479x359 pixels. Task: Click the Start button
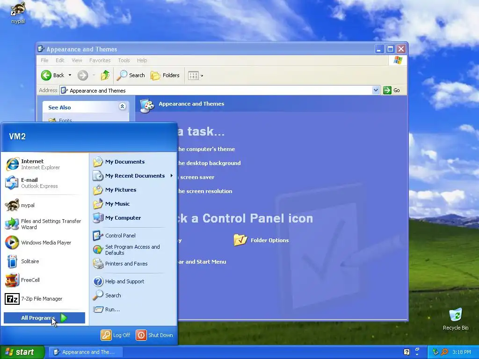coord(22,352)
